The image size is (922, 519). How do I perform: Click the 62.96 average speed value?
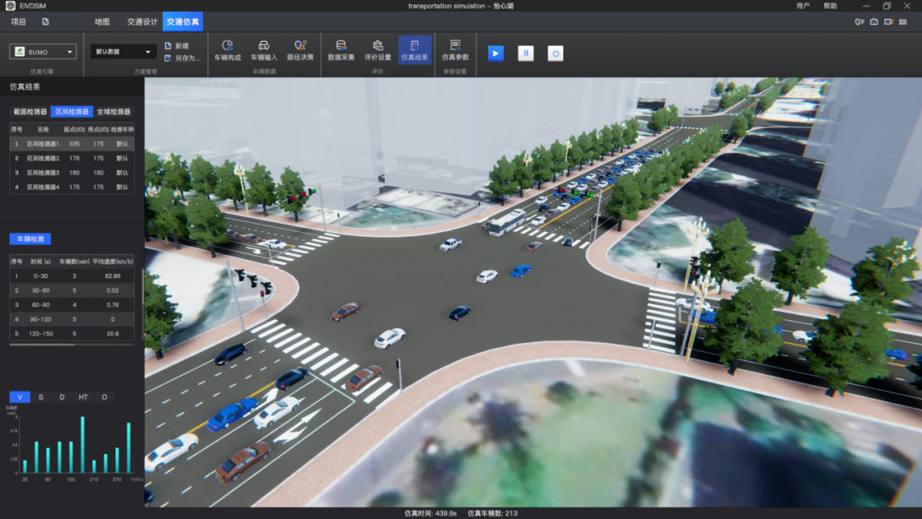pyautogui.click(x=113, y=277)
